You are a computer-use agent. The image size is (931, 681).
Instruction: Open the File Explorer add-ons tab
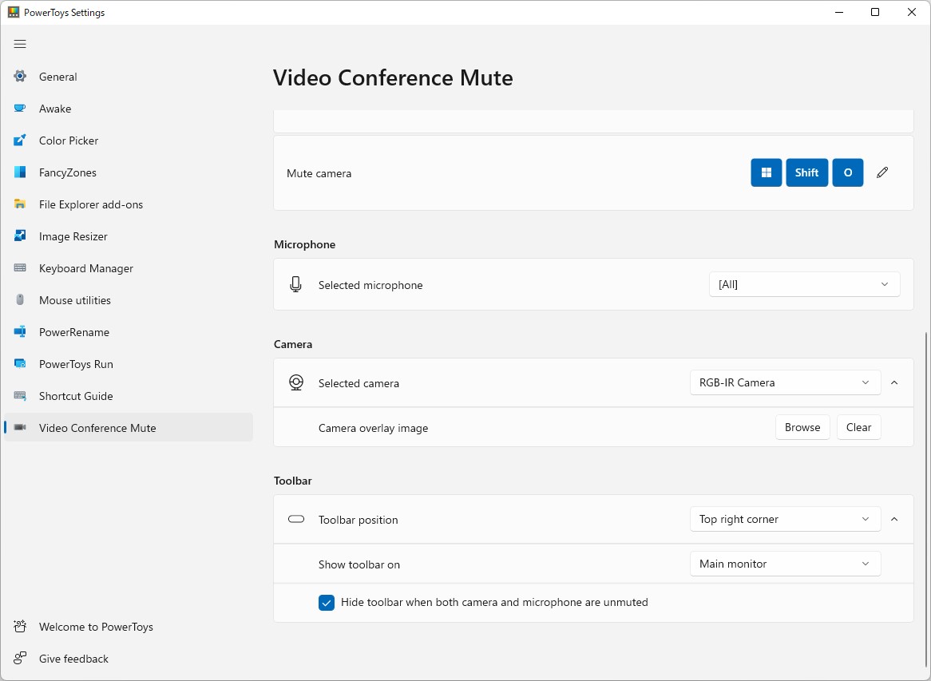(90, 204)
